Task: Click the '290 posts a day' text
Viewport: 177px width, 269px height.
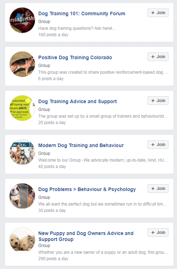Action: point(53,258)
